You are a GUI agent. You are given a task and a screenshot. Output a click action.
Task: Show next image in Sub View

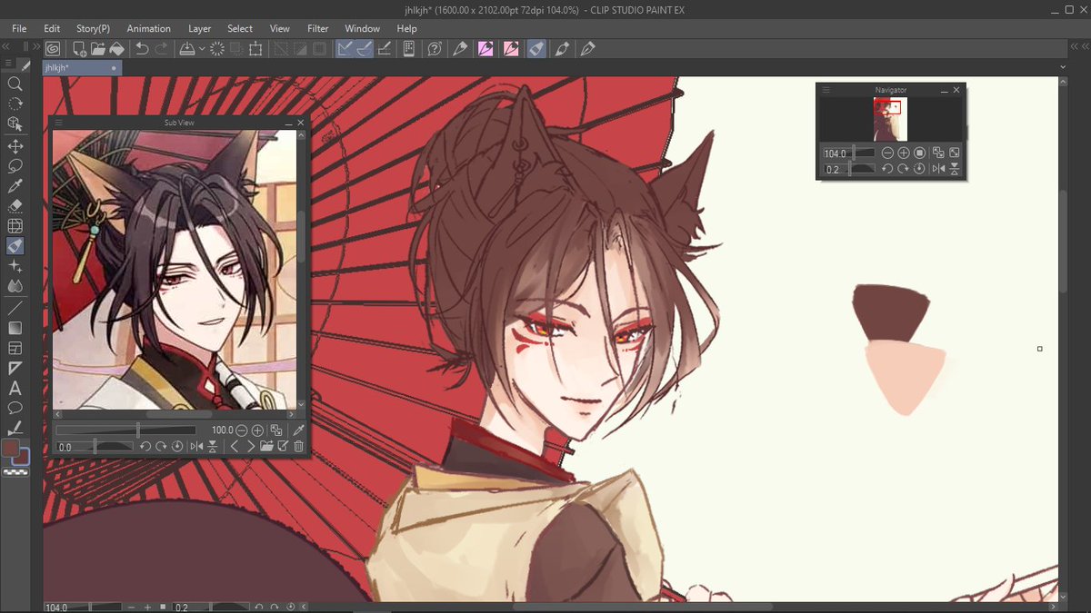tap(251, 446)
